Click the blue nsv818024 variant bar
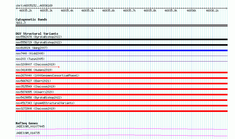The image size is (235, 139). [x=121, y=50]
